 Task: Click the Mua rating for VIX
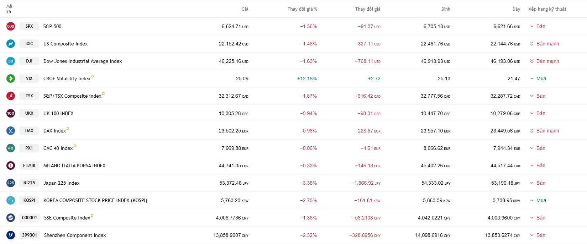(x=541, y=78)
